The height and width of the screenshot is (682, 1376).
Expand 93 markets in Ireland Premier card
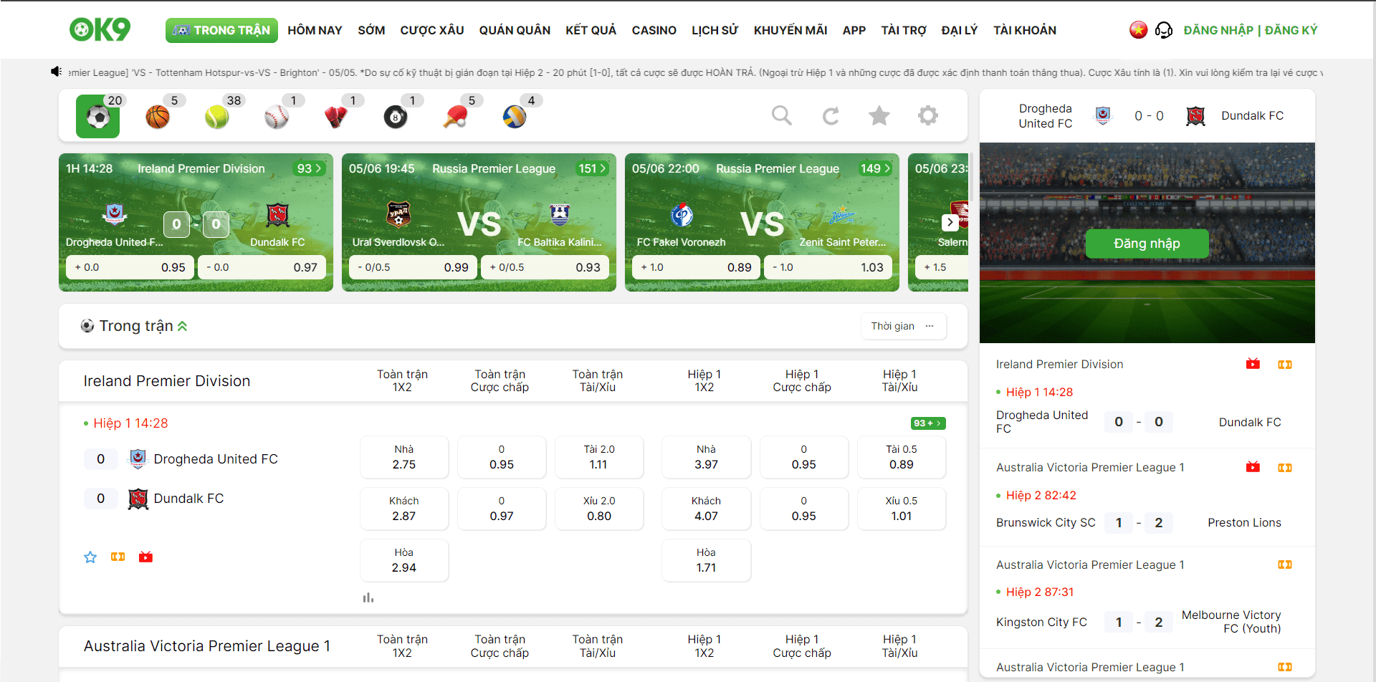(x=310, y=168)
